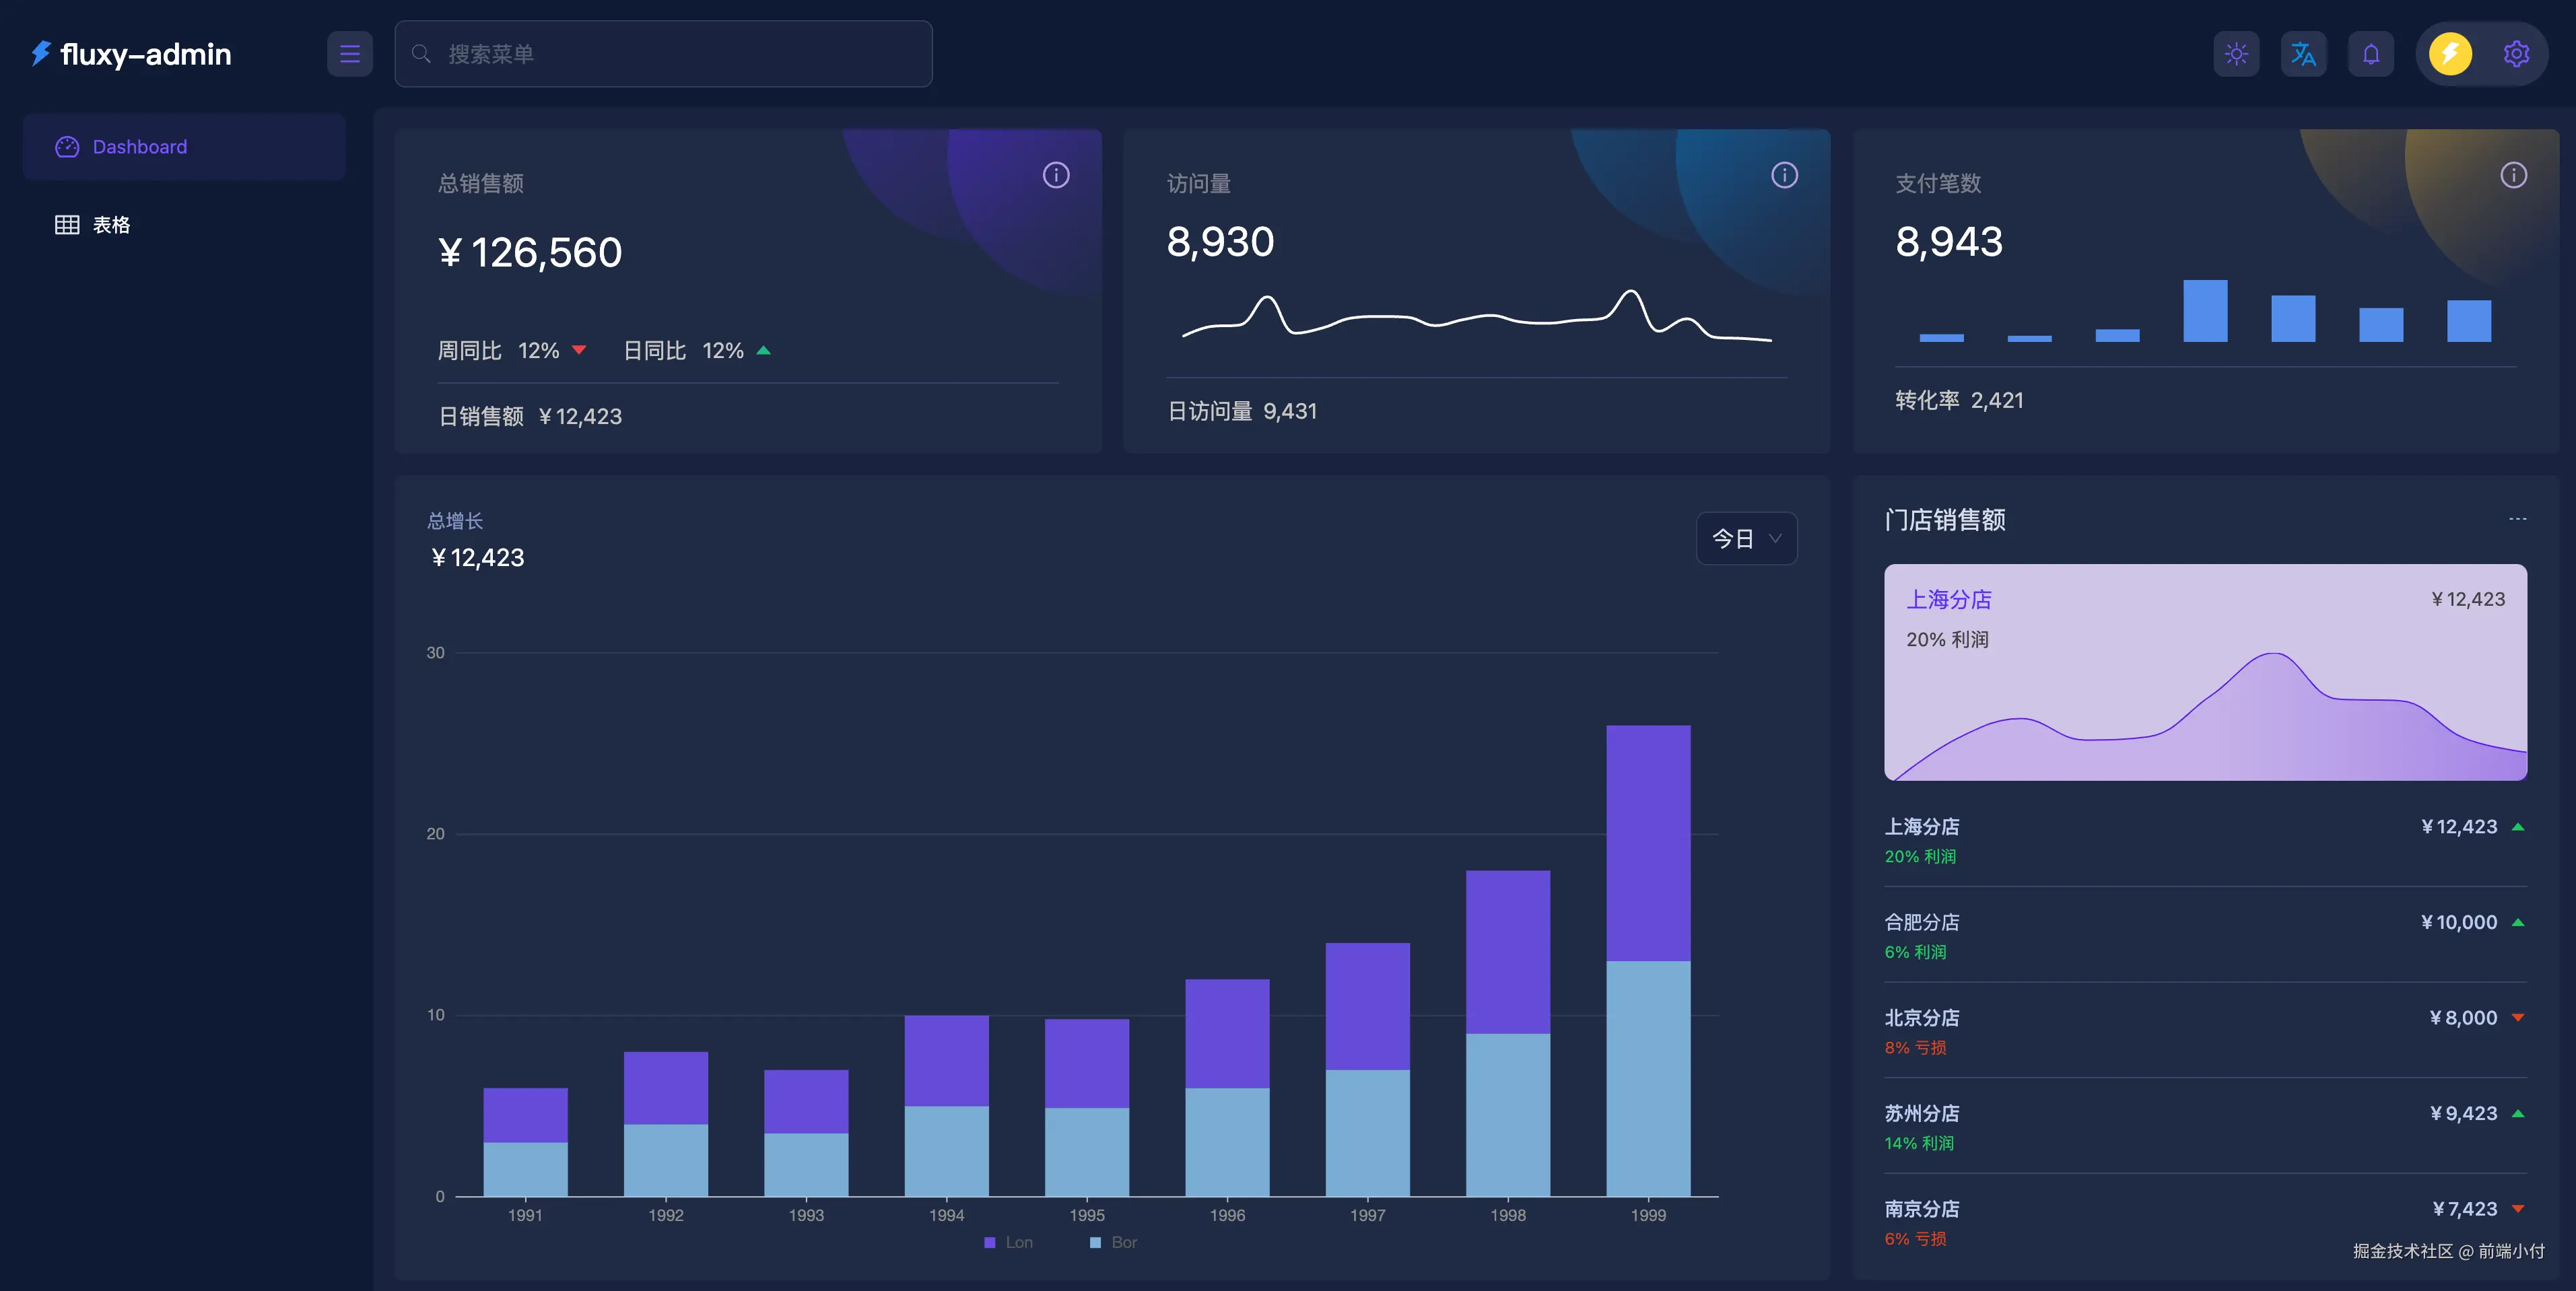Viewport: 2576px width, 1291px height.
Task: Click the 上海分店 area chart card
Action: click(2204, 672)
